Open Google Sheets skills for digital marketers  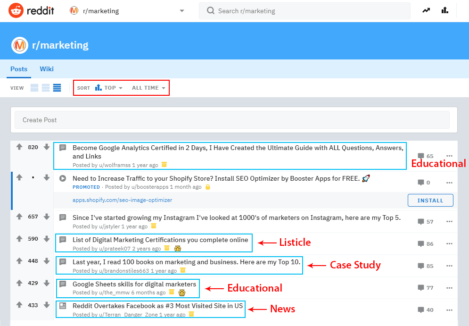pyautogui.click(x=134, y=284)
